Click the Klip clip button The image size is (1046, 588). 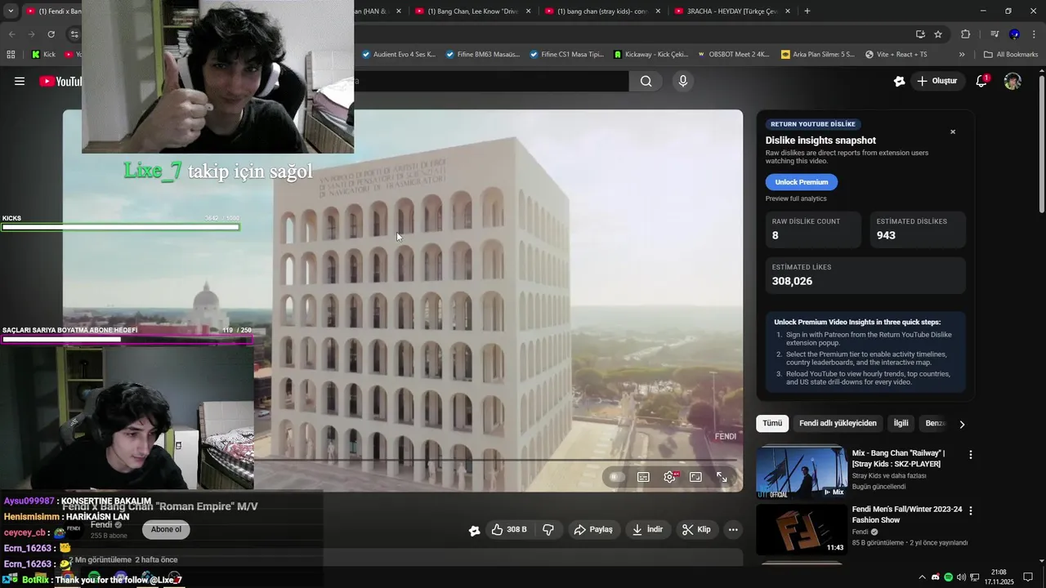(697, 529)
